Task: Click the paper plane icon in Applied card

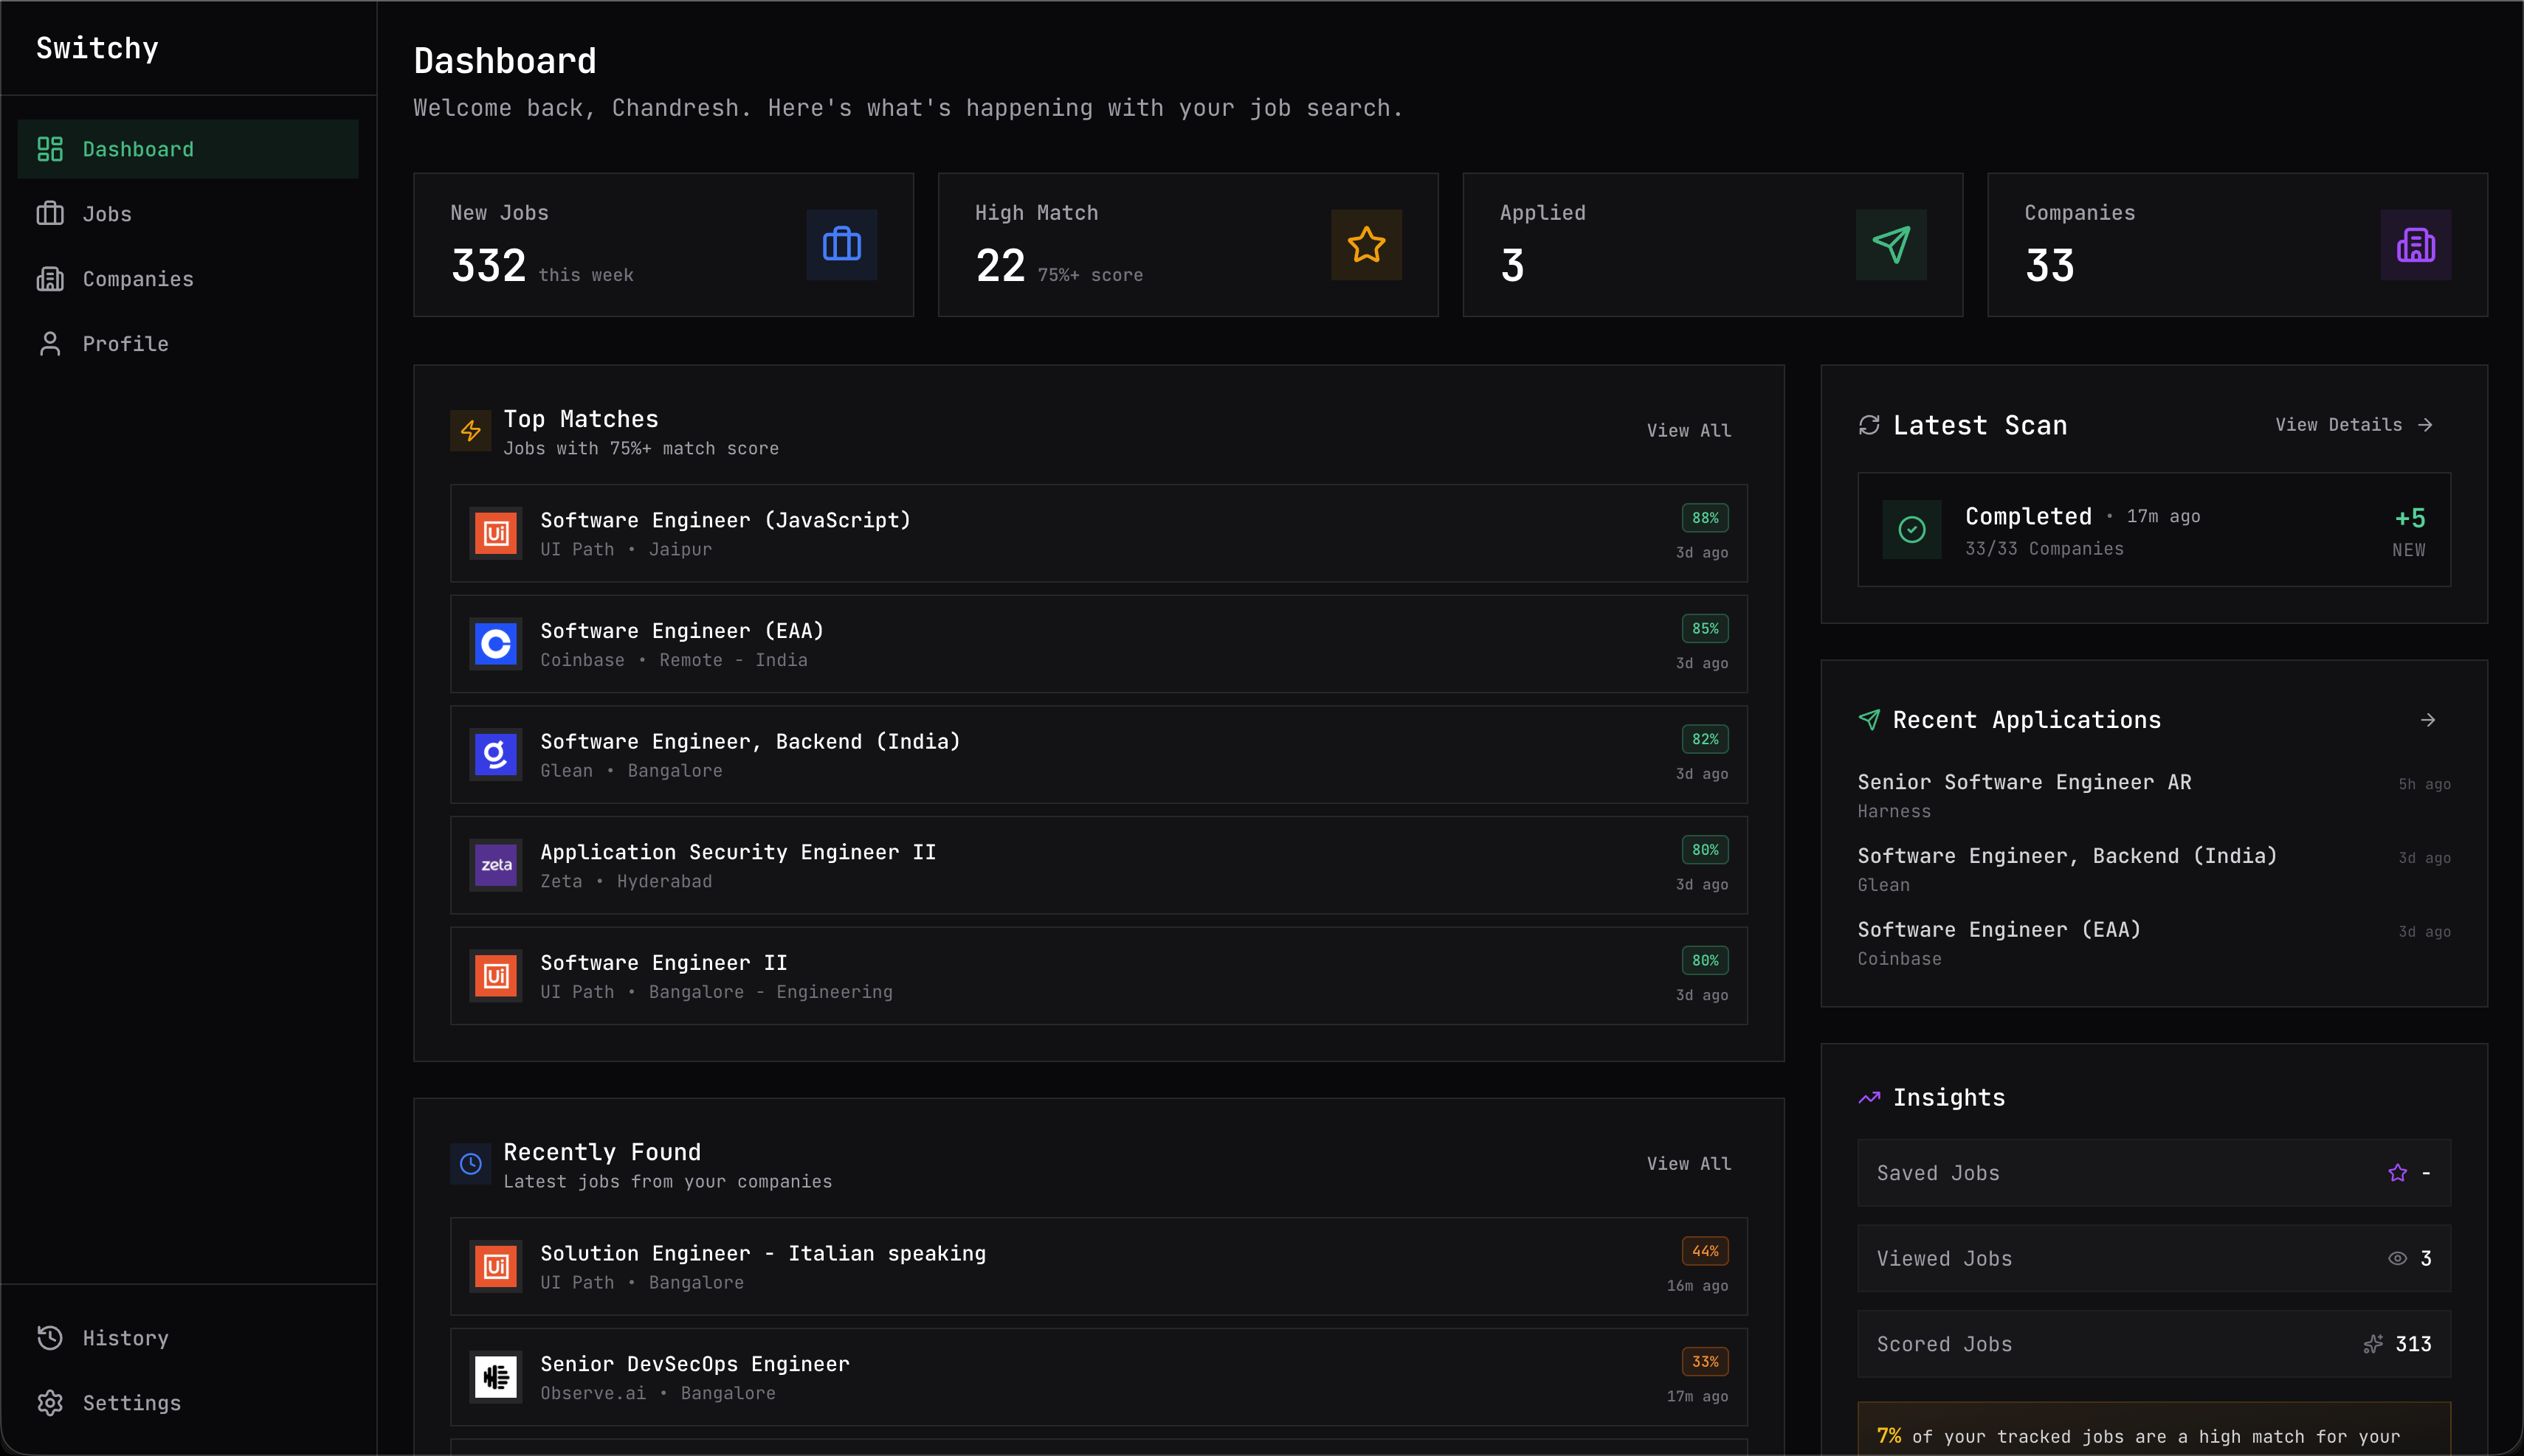Action: (x=1890, y=244)
